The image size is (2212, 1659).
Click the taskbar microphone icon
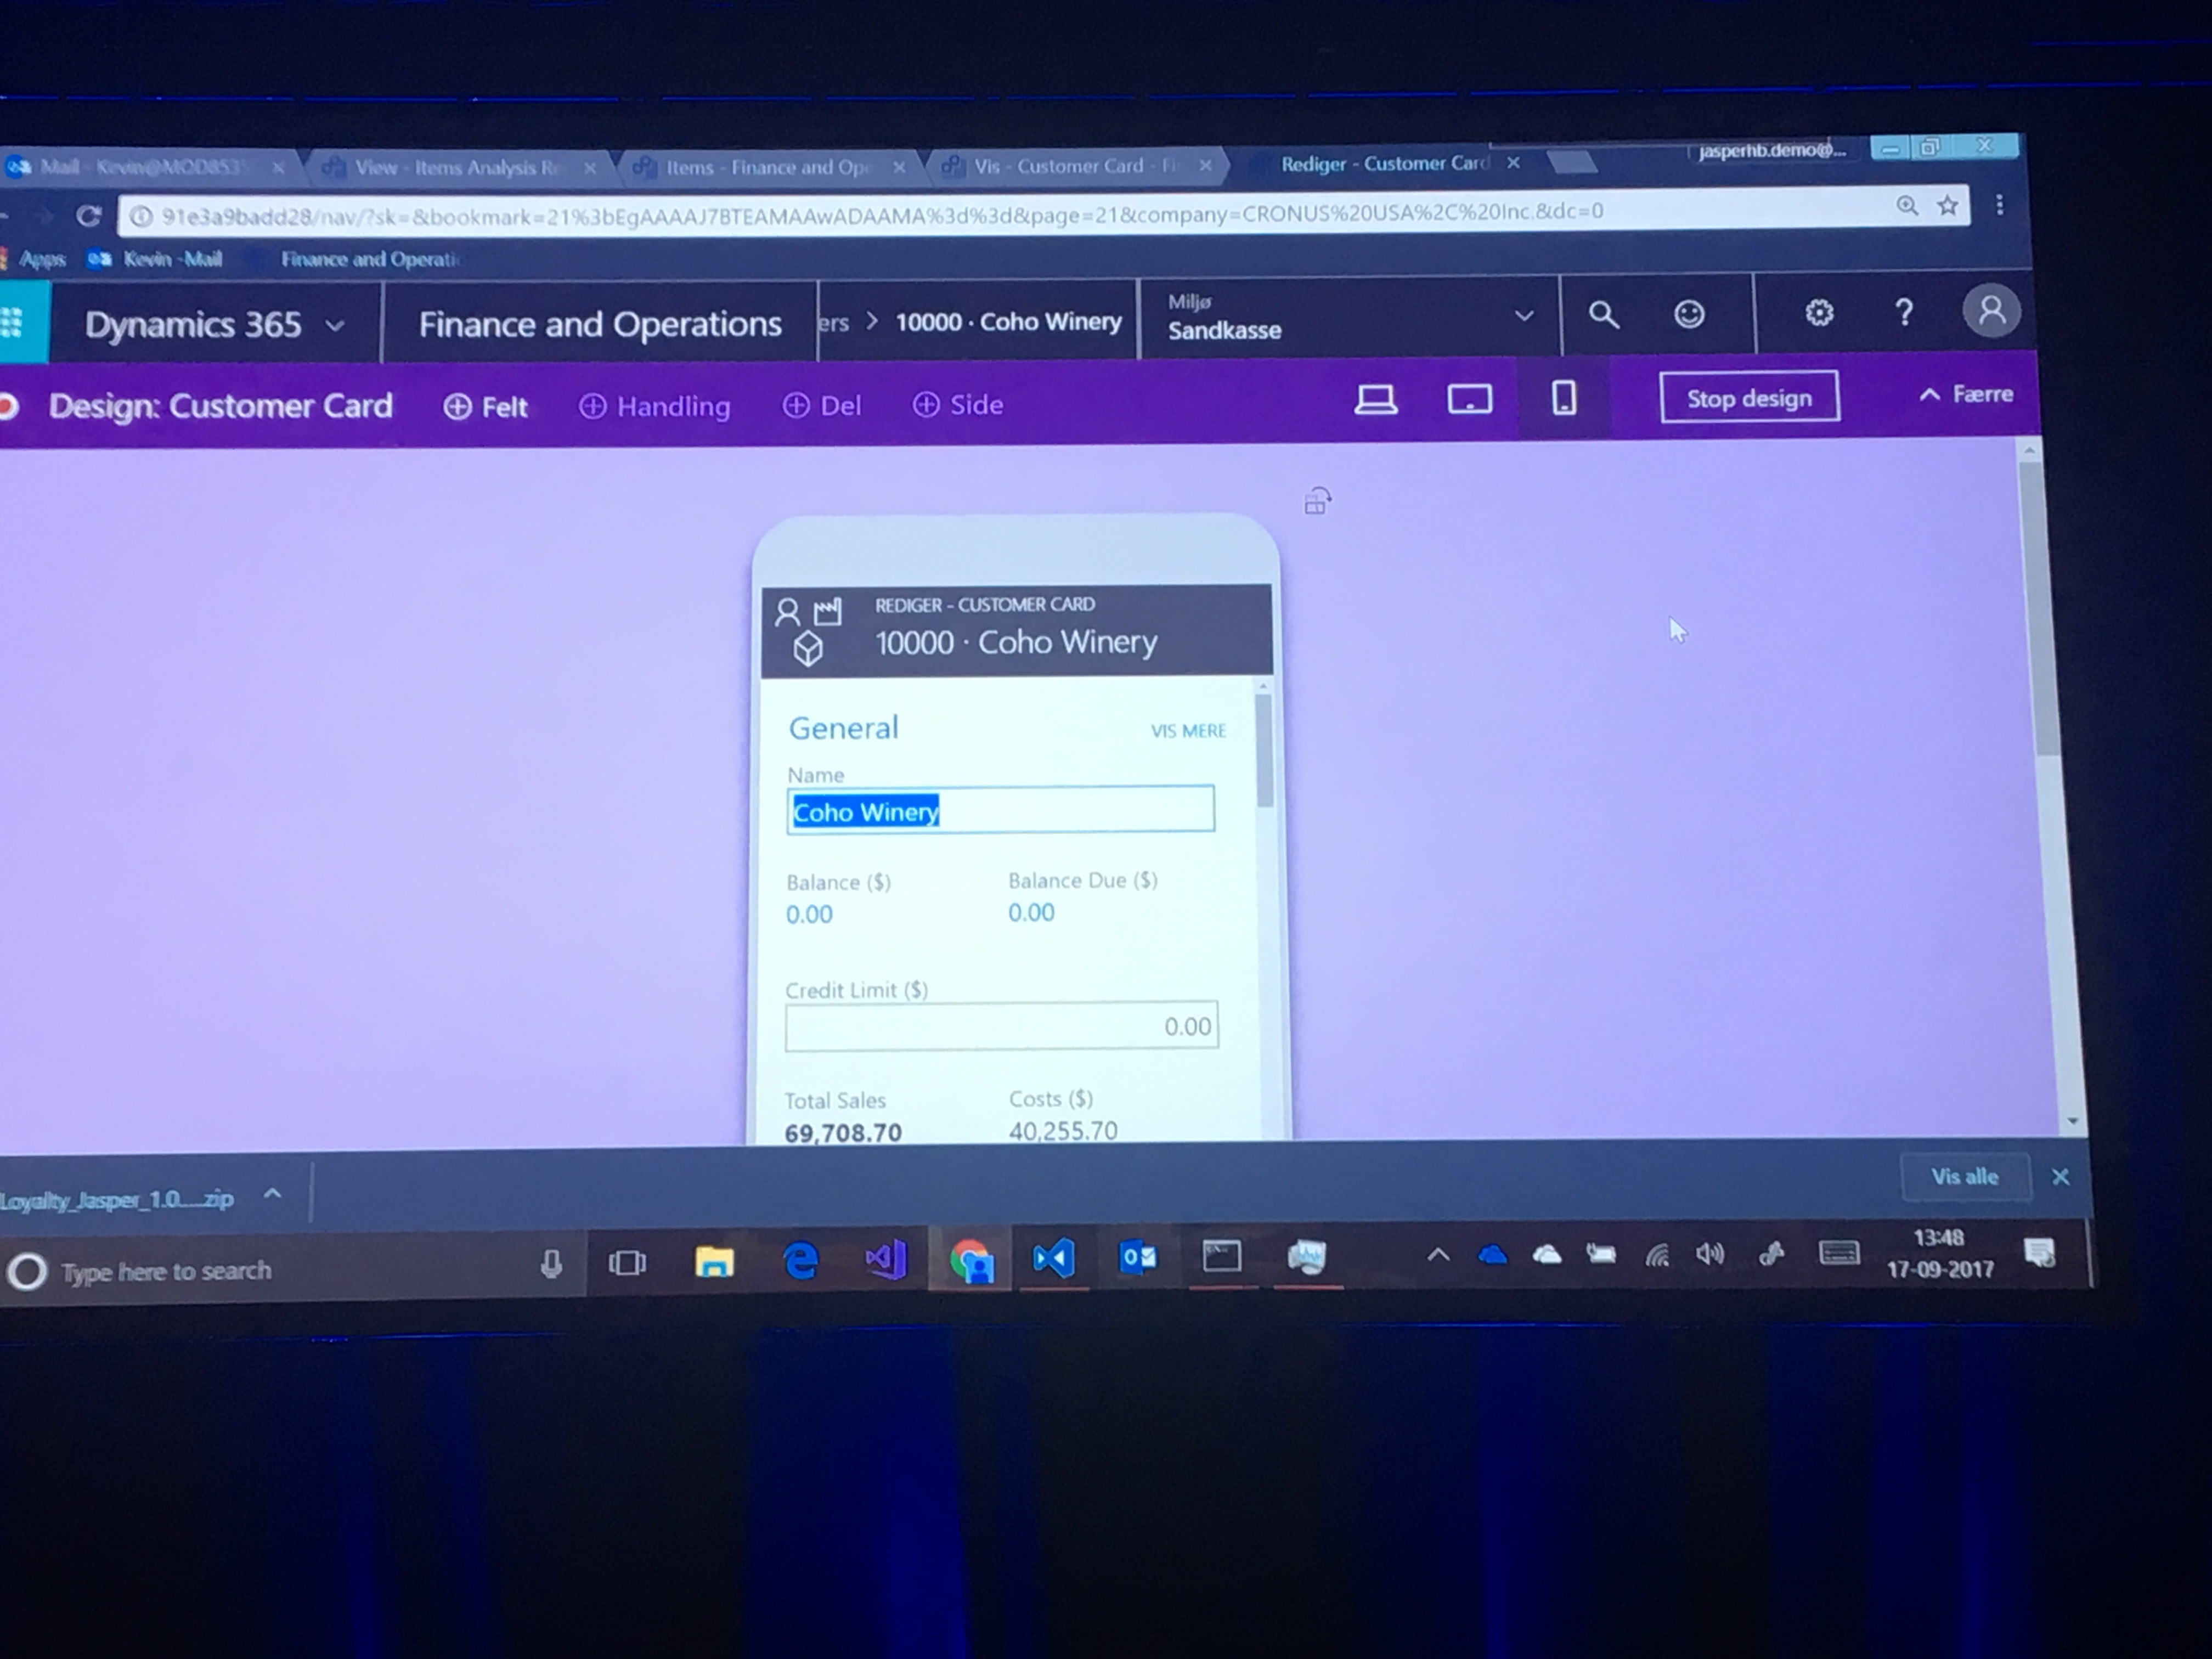click(551, 1265)
